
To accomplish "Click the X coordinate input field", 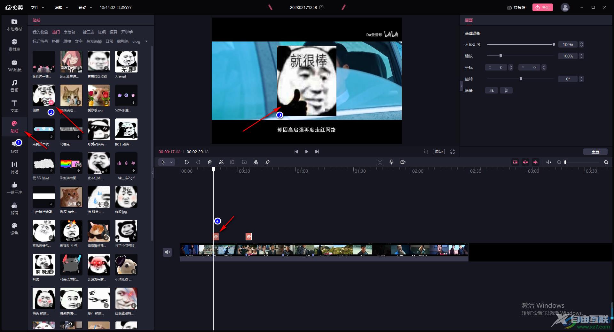I will (496, 67).
